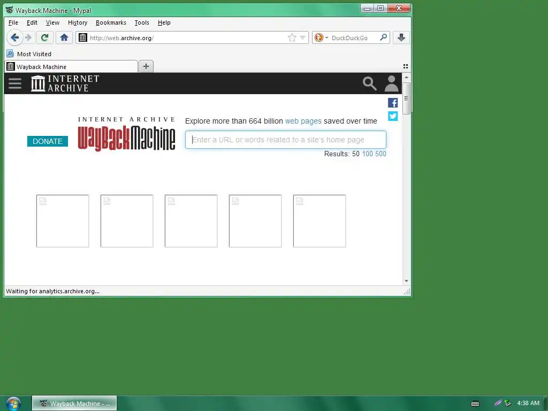Screen dimensions: 548x411
Task: Open the URL history dropdown arrow
Action: [x=303, y=38]
